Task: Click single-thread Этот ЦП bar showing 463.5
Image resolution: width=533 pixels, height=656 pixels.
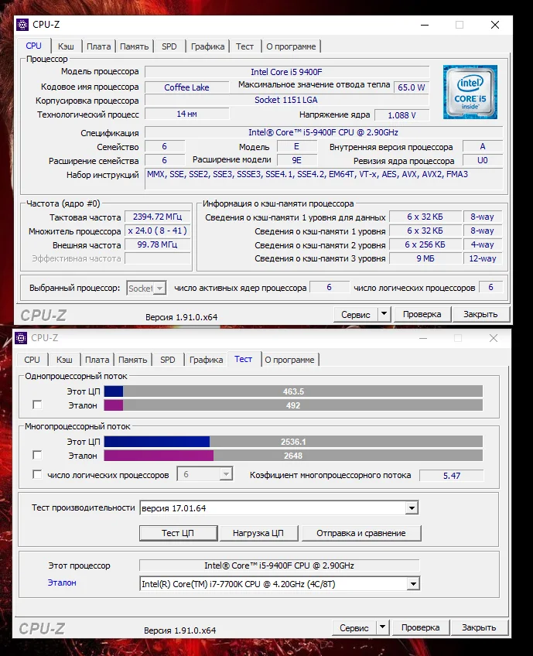Action: pyautogui.click(x=293, y=391)
